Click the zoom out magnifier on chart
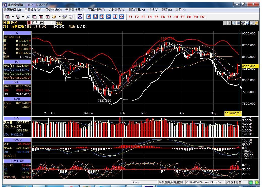 (x=234, y=23)
